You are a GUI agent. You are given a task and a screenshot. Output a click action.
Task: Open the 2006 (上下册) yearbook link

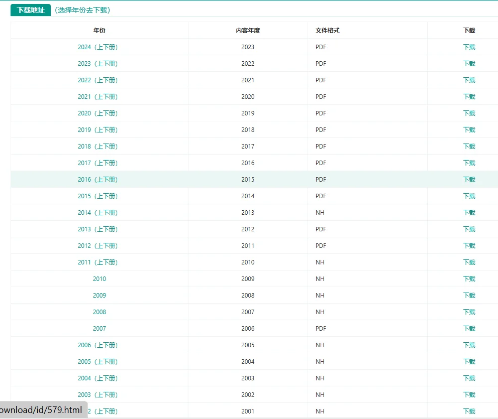click(98, 345)
